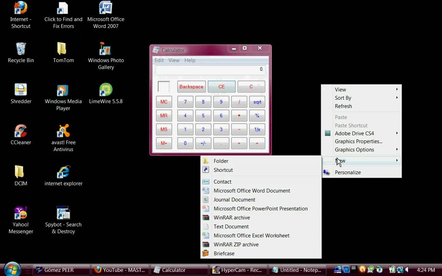Click the +/- sign button
This screenshot has height=276, width=442.
pyautogui.click(x=203, y=143)
